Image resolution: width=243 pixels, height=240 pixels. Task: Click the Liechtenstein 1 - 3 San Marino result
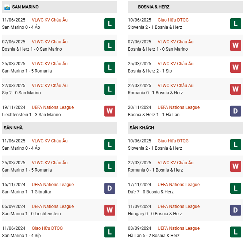tap(31, 115)
